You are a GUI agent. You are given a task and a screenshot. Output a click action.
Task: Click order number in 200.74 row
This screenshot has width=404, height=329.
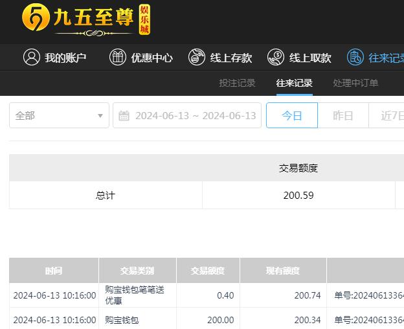369,295
